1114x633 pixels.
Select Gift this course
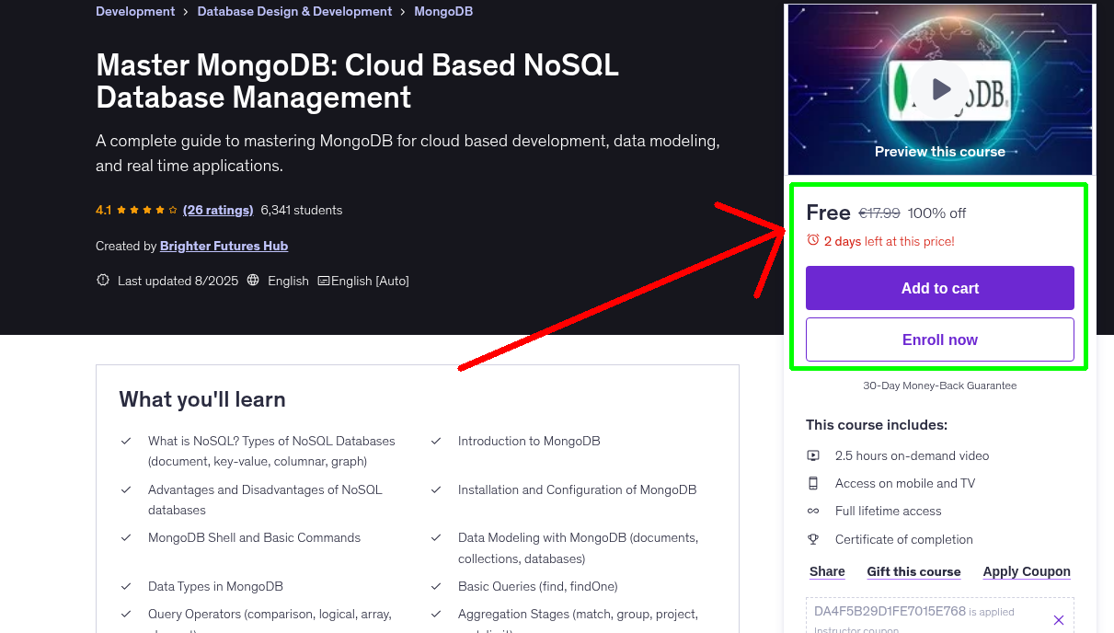[913, 571]
